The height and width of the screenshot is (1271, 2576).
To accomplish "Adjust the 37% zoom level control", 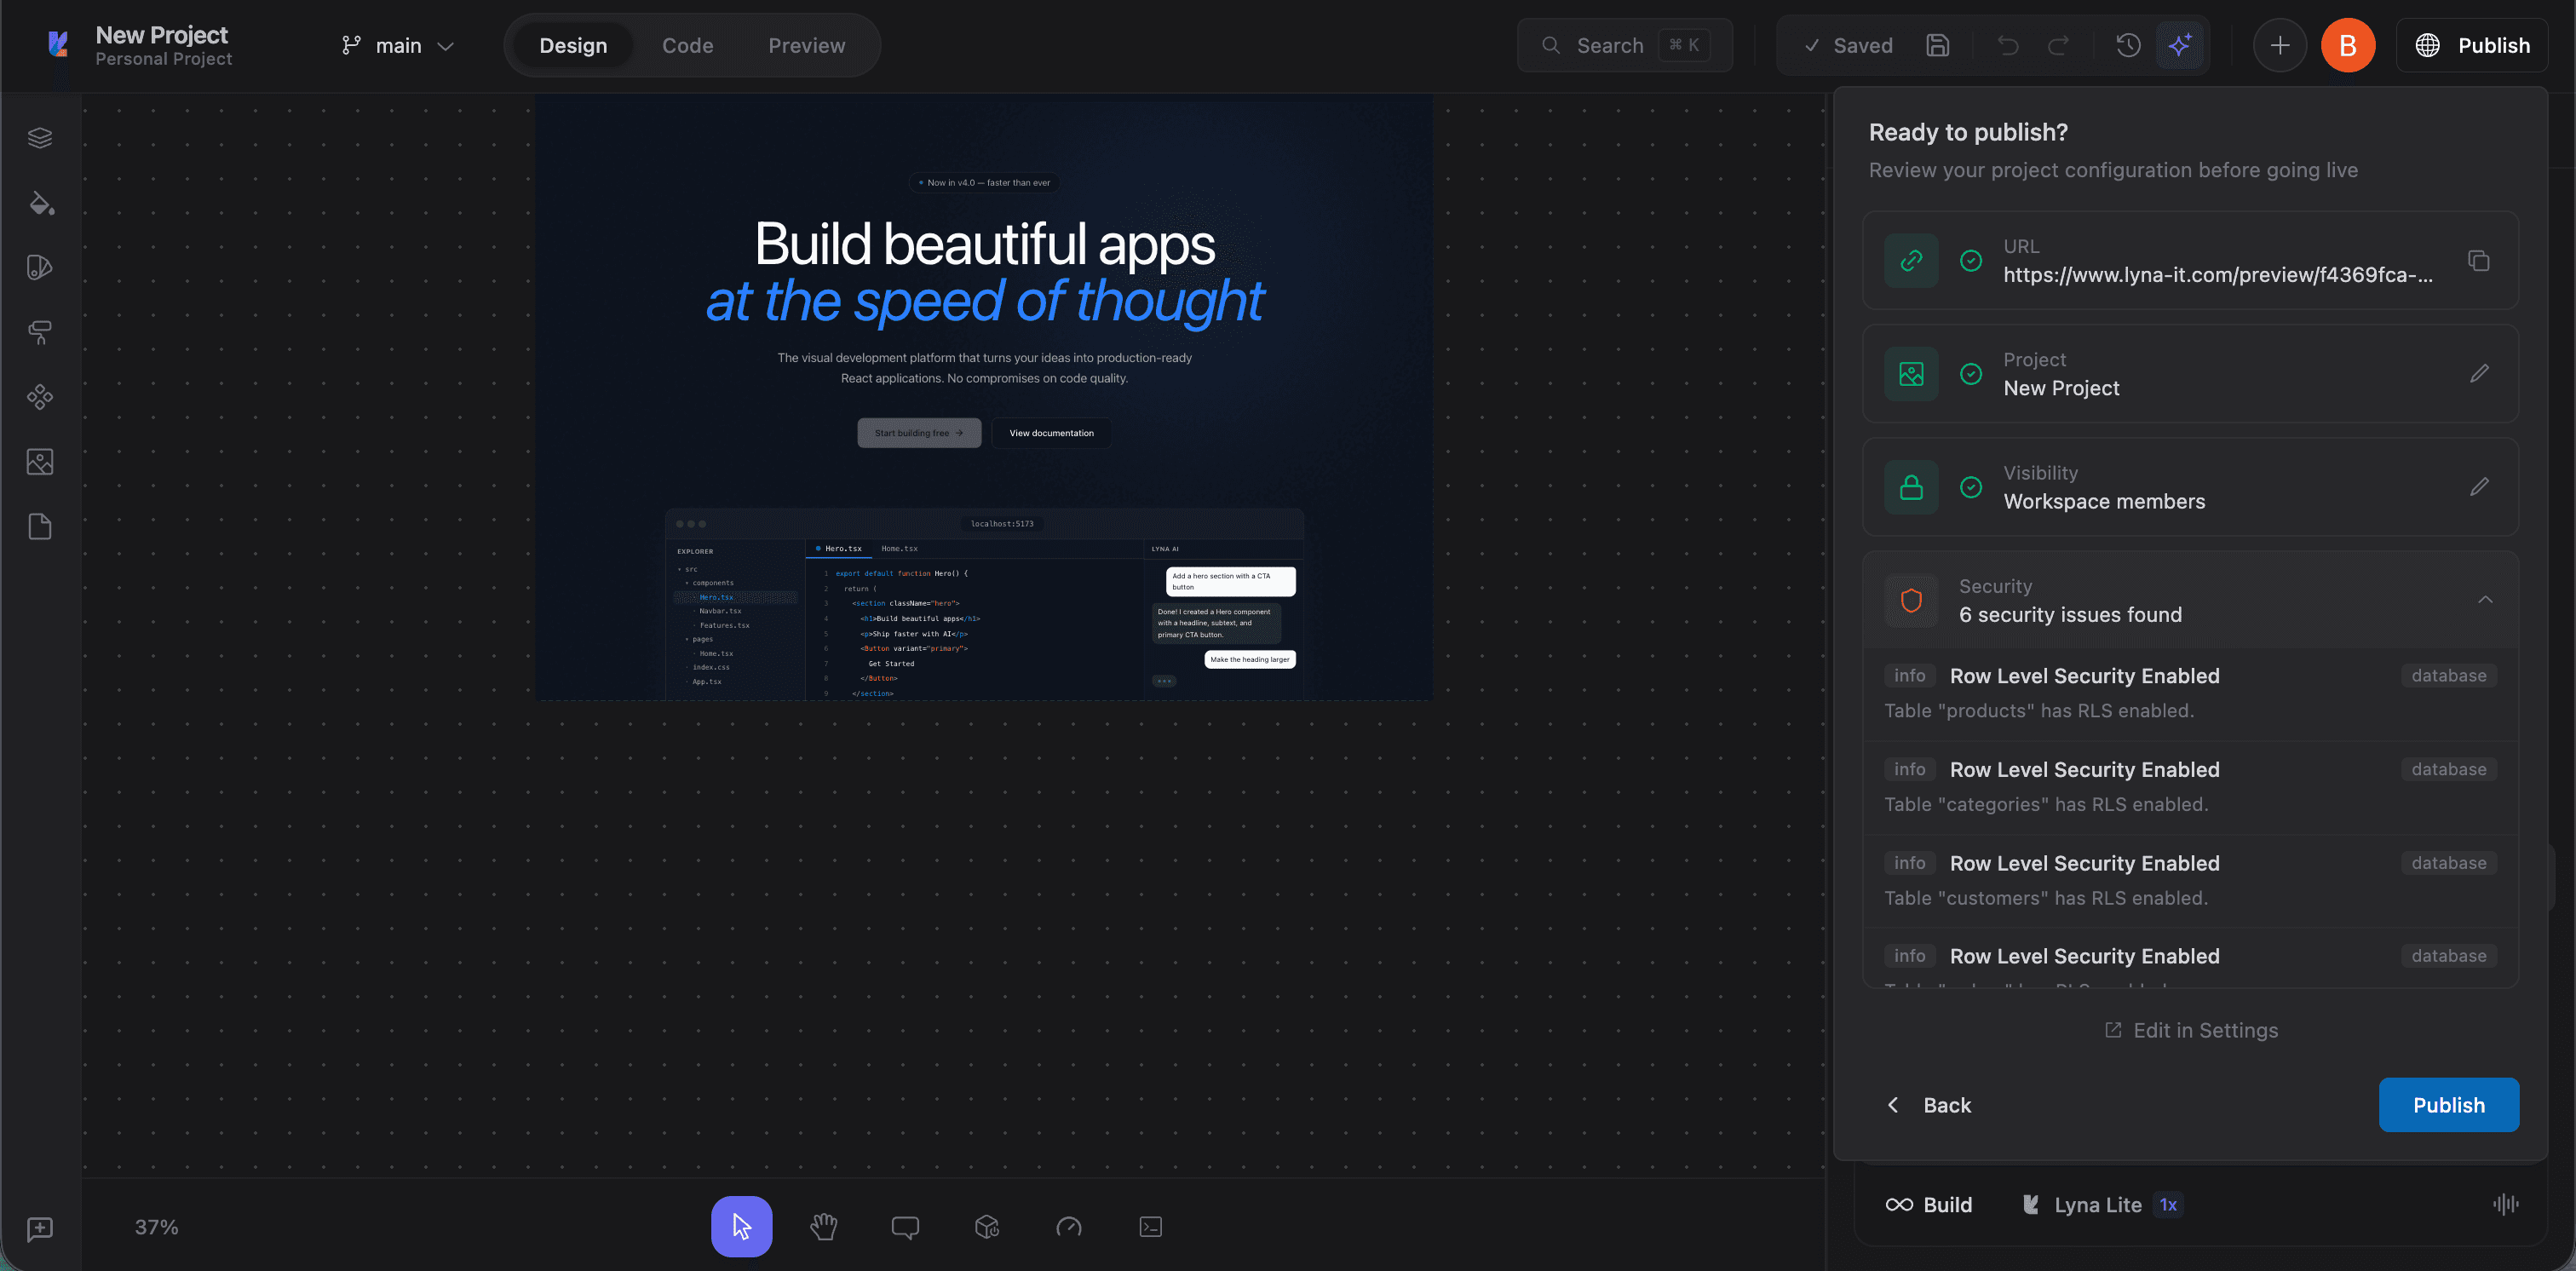I will (156, 1226).
